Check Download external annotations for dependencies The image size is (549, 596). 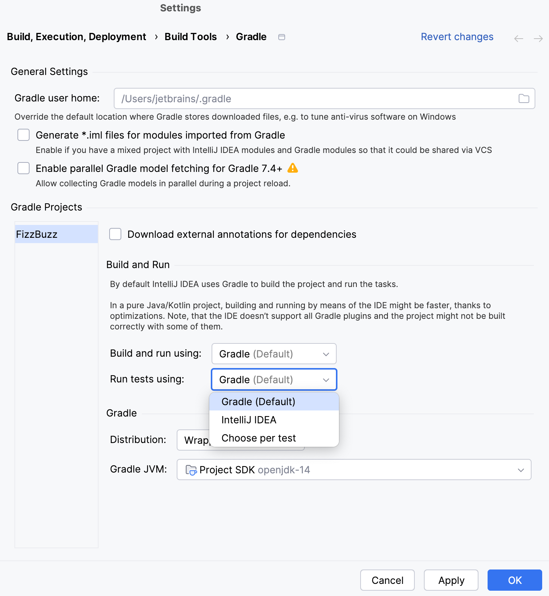pos(115,234)
